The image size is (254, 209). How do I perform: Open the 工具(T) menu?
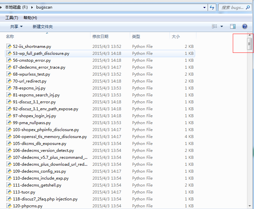(x=12, y=18)
